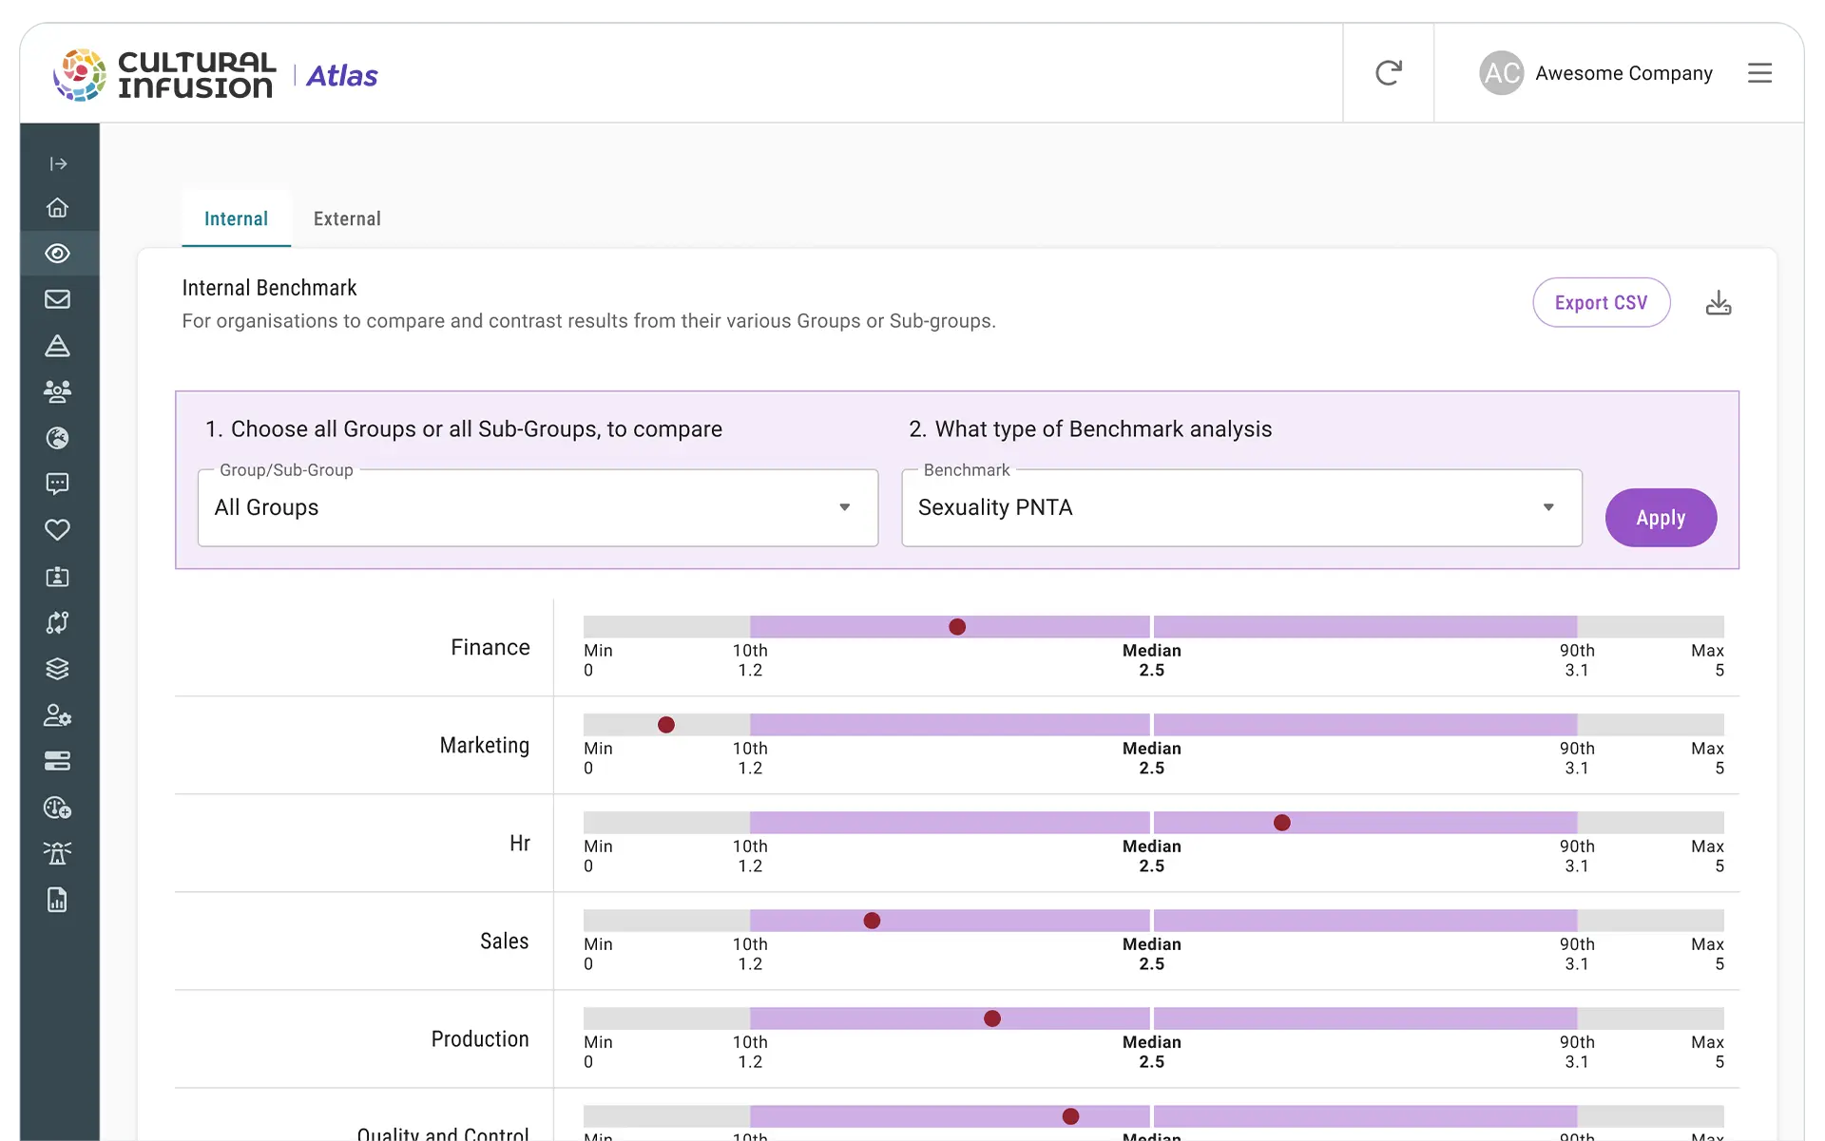
Task: Open the Group/Sub-Group All Groups dropdown
Action: pyautogui.click(x=538, y=507)
